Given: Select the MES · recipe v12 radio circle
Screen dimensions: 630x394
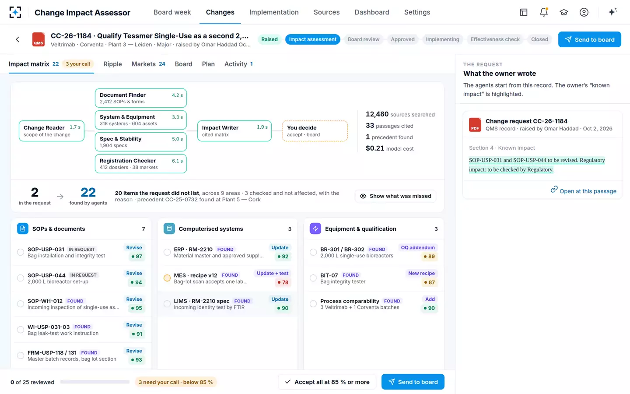Looking at the screenshot, I should point(167,278).
